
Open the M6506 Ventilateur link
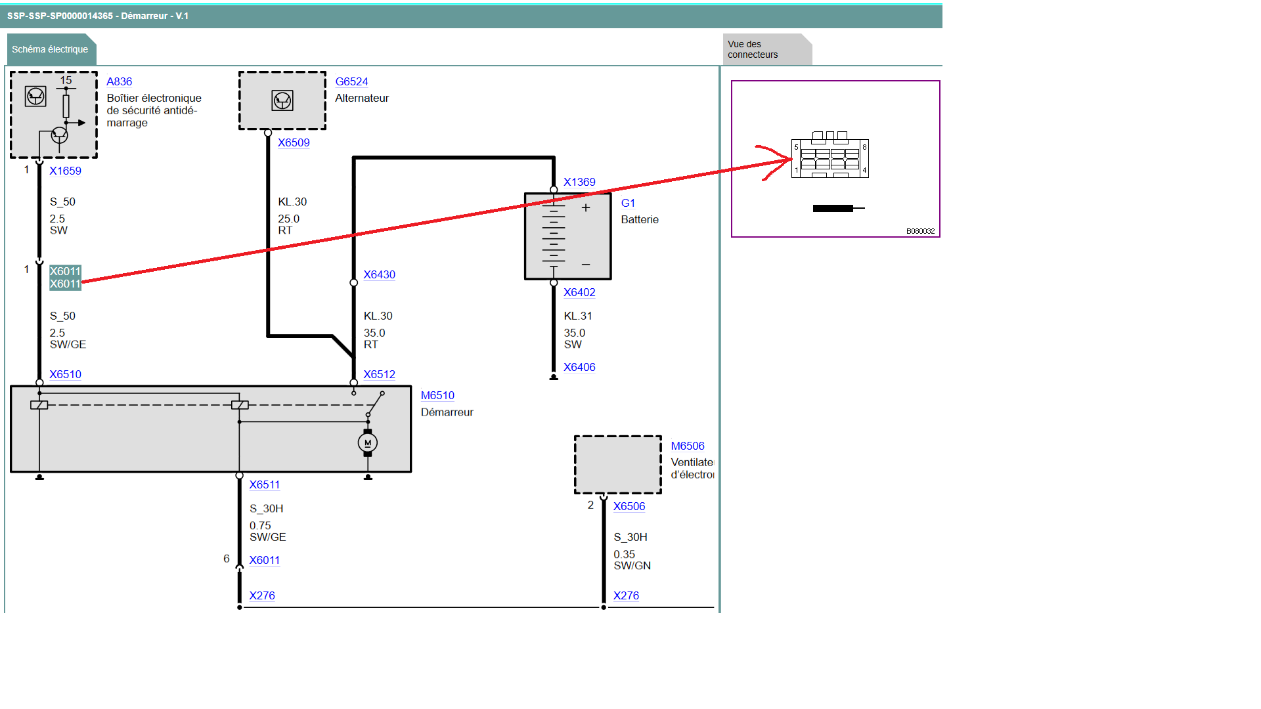[x=687, y=446]
